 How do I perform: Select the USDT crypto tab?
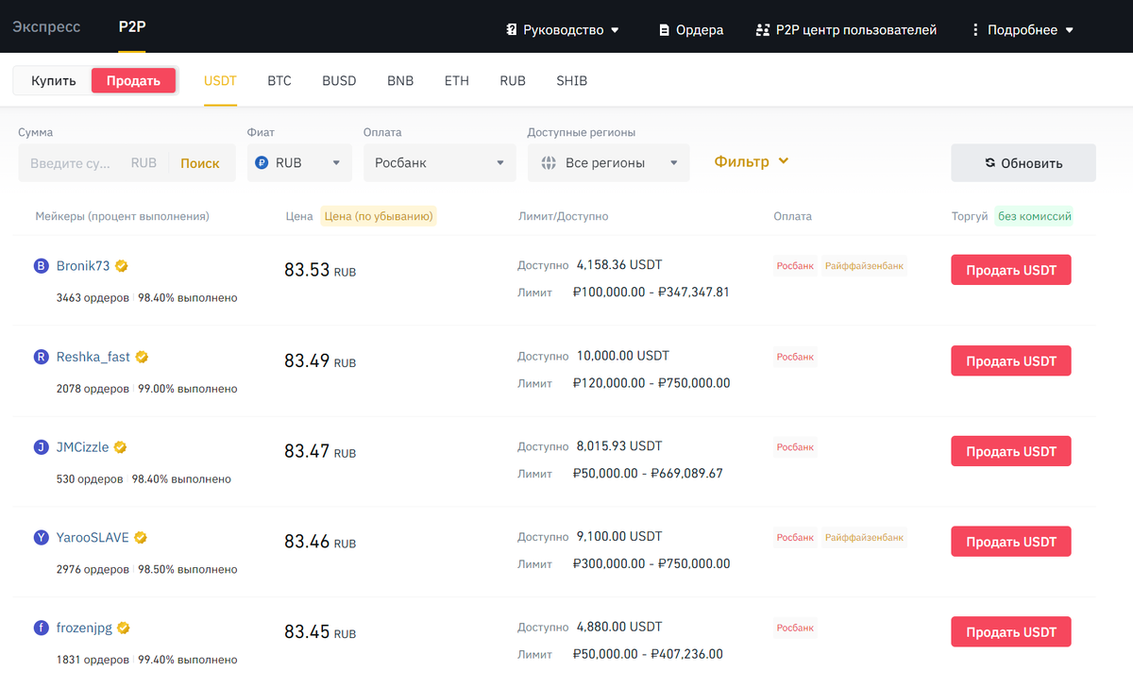pos(220,81)
